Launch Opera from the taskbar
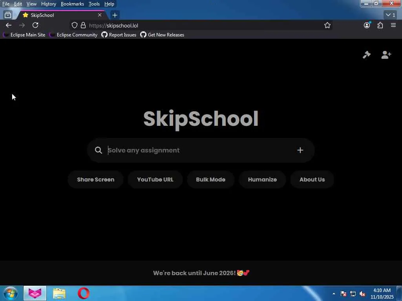Screen dimensions: 402x301 84,293
